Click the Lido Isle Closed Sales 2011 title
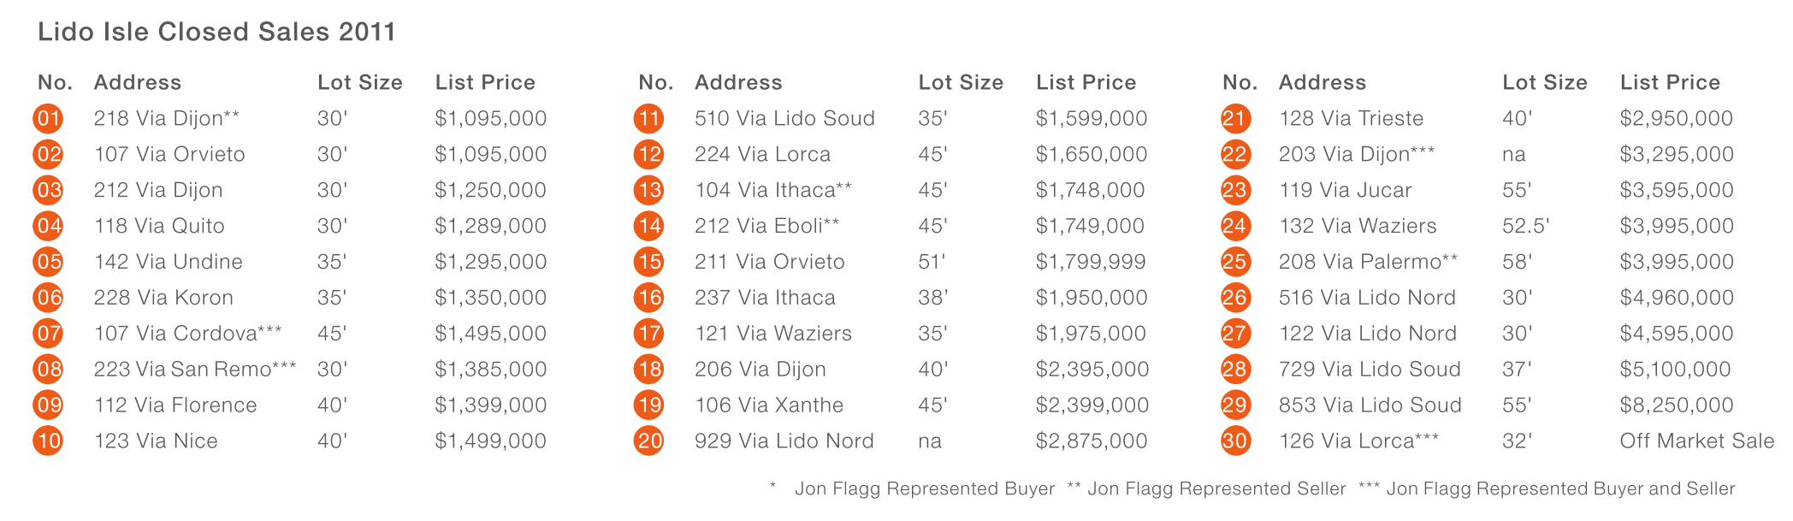 (x=216, y=33)
